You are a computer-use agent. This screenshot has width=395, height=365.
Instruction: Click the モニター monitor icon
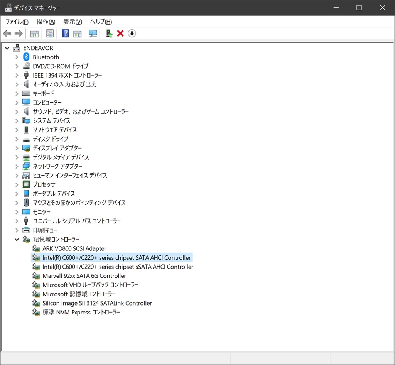pyautogui.click(x=26, y=212)
